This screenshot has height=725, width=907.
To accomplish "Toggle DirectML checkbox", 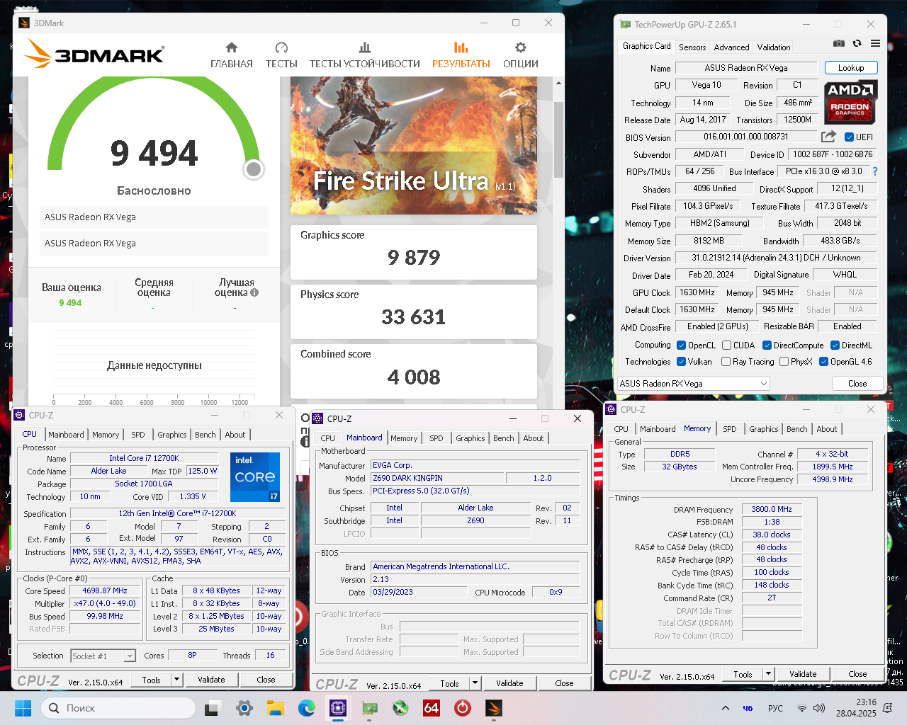I will tap(835, 346).
